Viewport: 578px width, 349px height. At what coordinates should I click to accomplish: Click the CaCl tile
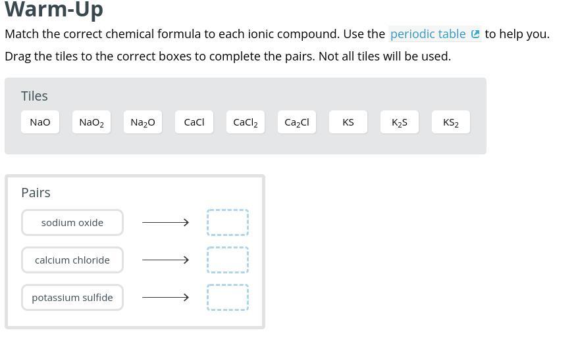click(194, 122)
